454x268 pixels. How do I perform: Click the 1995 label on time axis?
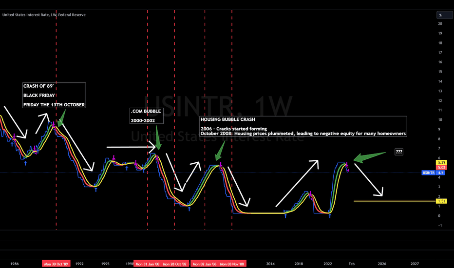105,264
